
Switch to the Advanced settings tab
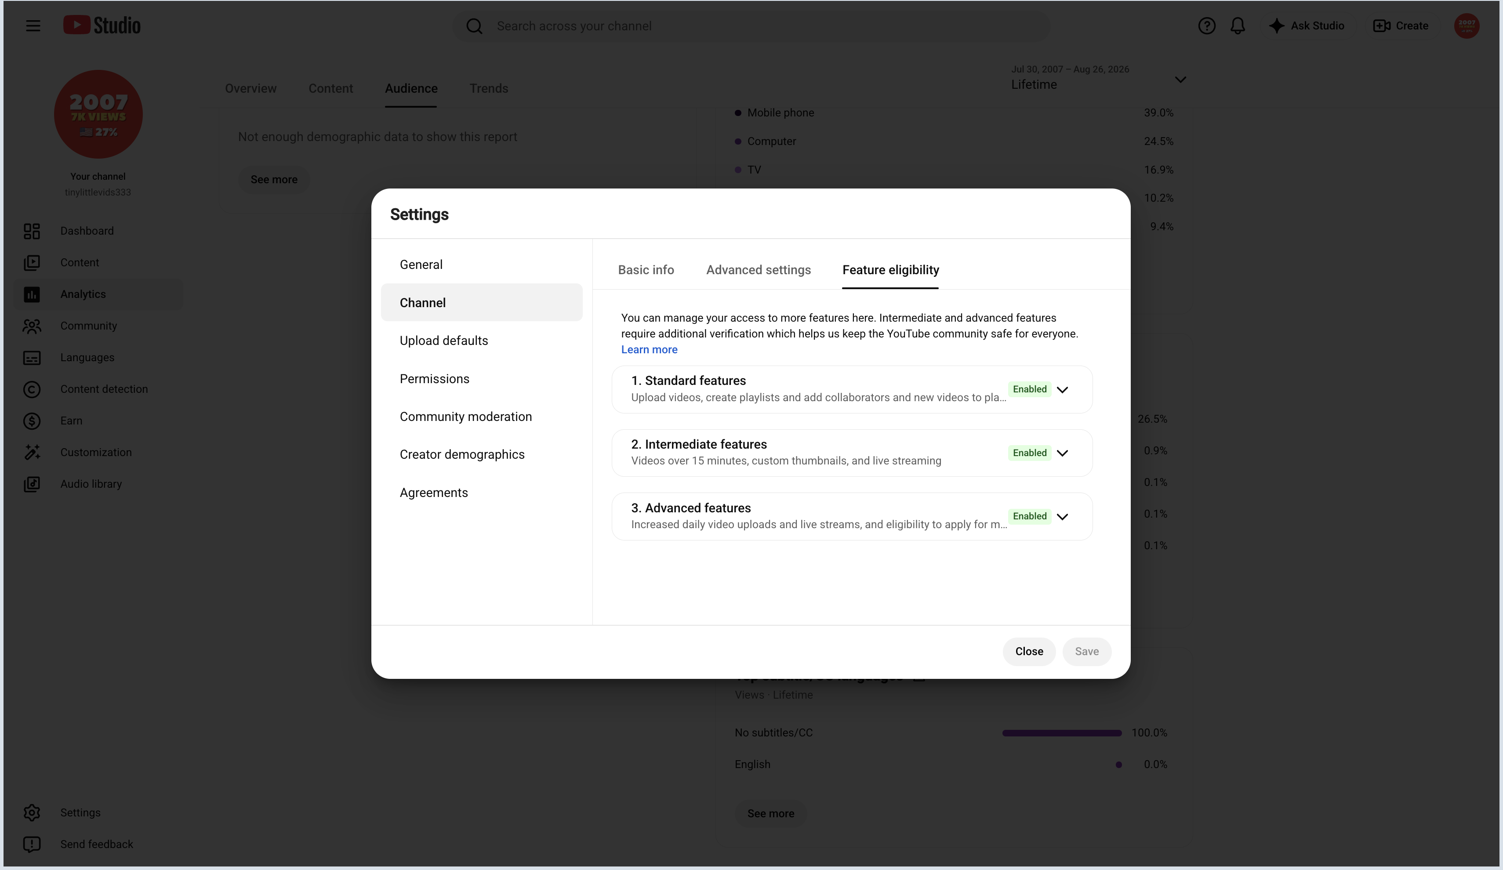758,270
